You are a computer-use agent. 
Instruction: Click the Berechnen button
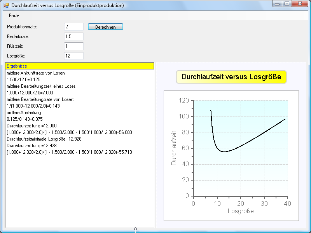(x=105, y=26)
